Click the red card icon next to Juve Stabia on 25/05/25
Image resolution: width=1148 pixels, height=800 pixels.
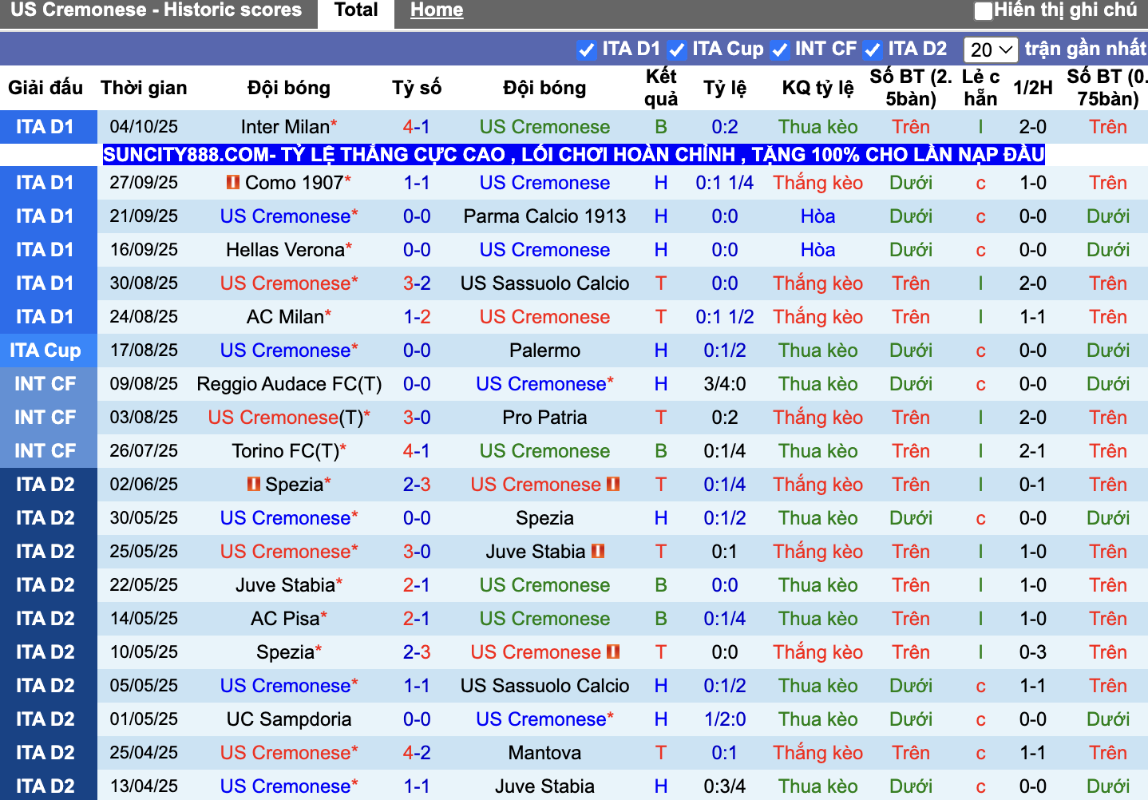[x=598, y=552]
